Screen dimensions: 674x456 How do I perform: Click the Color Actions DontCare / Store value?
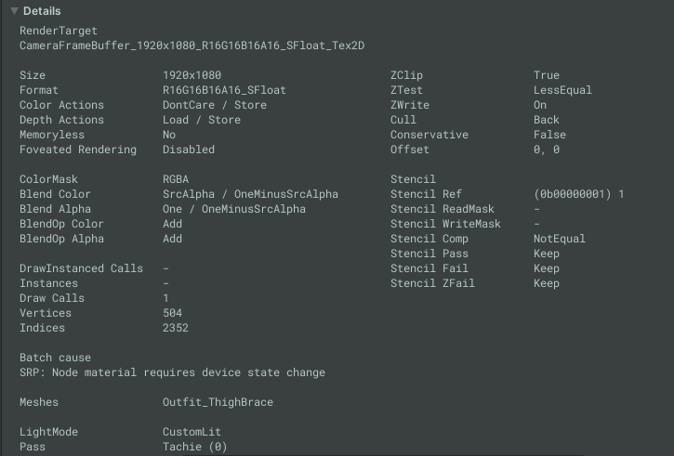click(x=214, y=105)
